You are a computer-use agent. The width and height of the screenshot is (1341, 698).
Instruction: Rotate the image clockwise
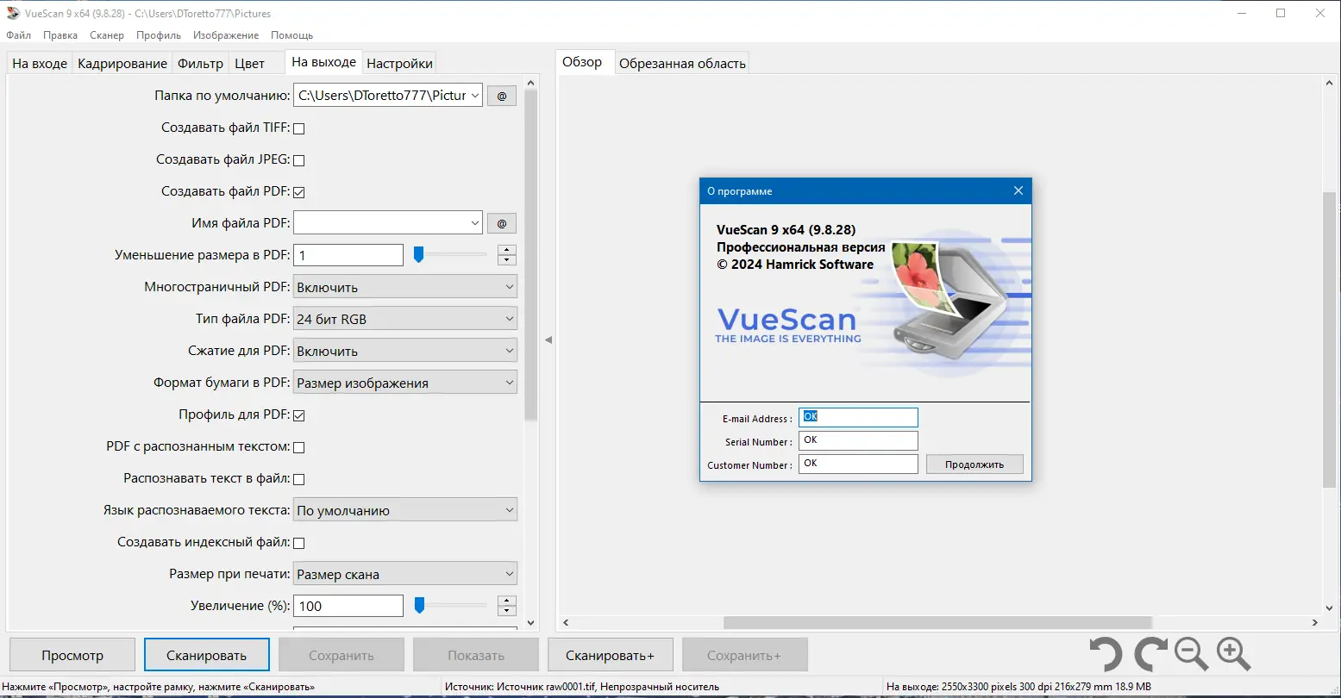tap(1150, 654)
